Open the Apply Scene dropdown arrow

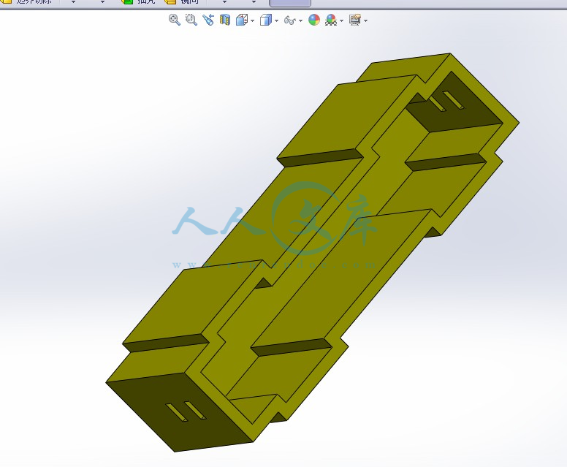tap(341, 20)
